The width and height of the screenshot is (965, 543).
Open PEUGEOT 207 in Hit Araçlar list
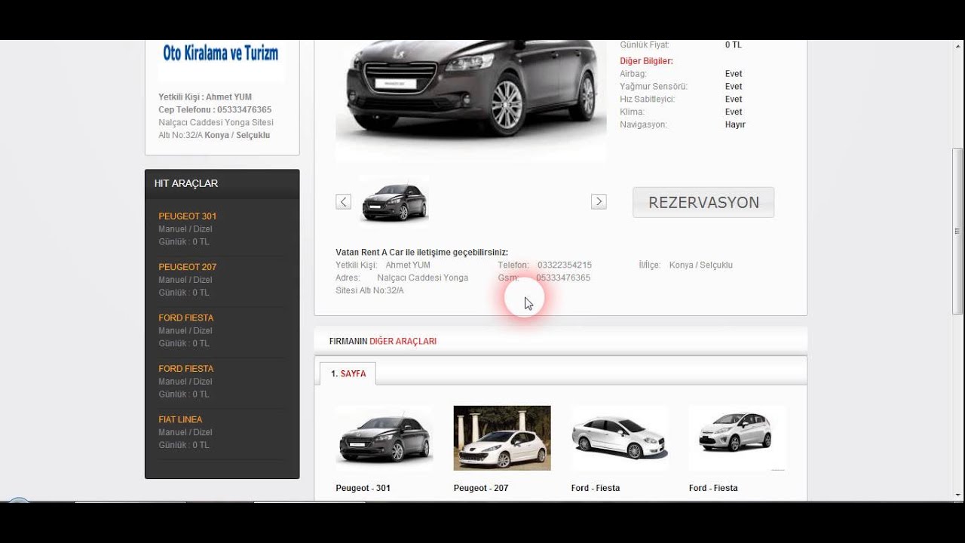coord(187,267)
